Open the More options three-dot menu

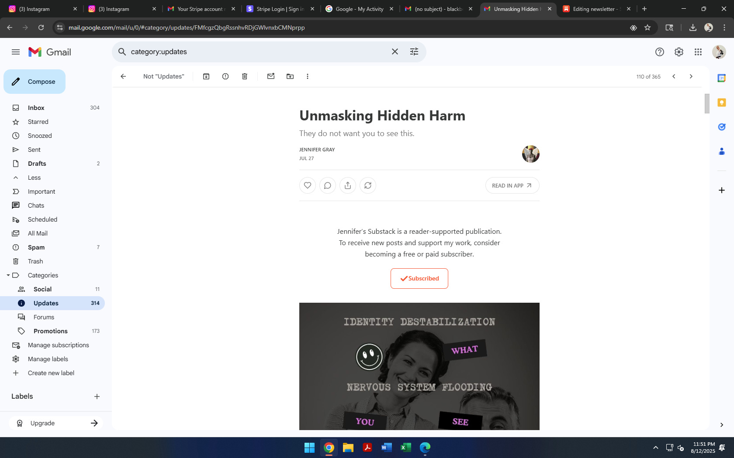pos(308,76)
